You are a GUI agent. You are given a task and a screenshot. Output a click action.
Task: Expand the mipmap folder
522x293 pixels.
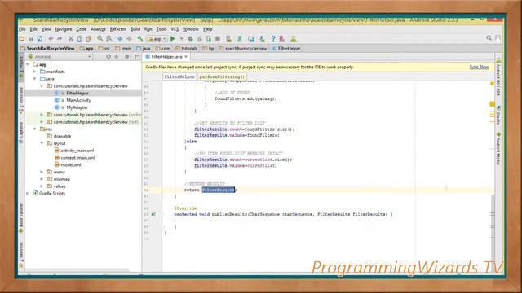pos(42,179)
